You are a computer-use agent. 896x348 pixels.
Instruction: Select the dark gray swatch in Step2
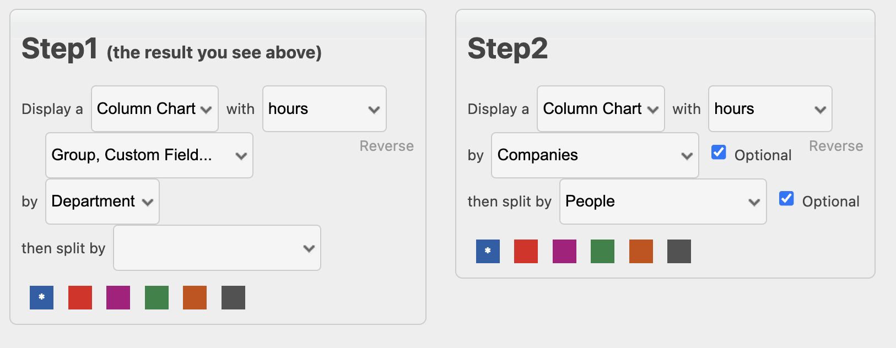click(679, 251)
